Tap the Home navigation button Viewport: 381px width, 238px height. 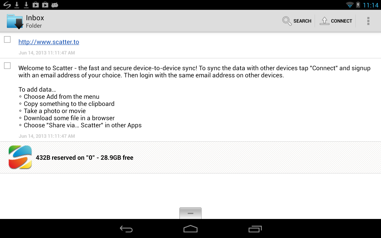(x=190, y=229)
